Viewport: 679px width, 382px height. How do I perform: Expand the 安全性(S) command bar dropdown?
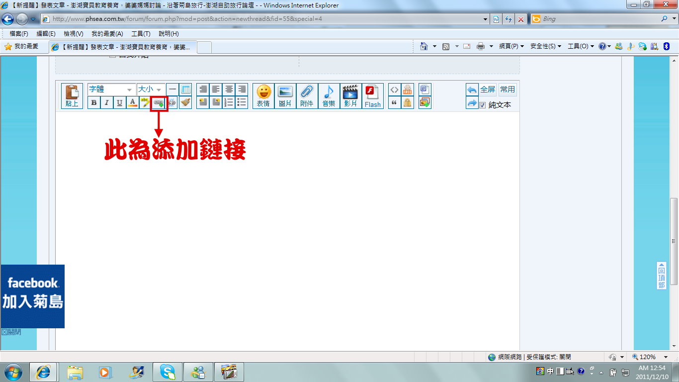[x=545, y=46]
